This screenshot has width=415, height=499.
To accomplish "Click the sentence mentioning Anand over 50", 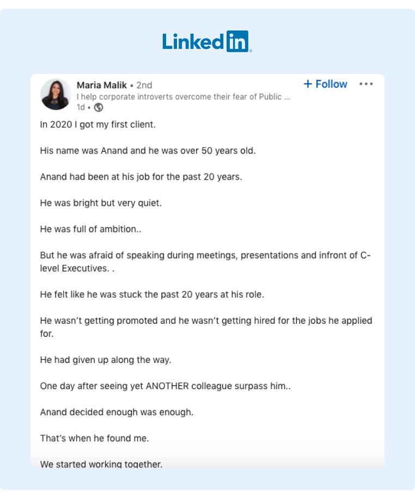I will (x=148, y=151).
